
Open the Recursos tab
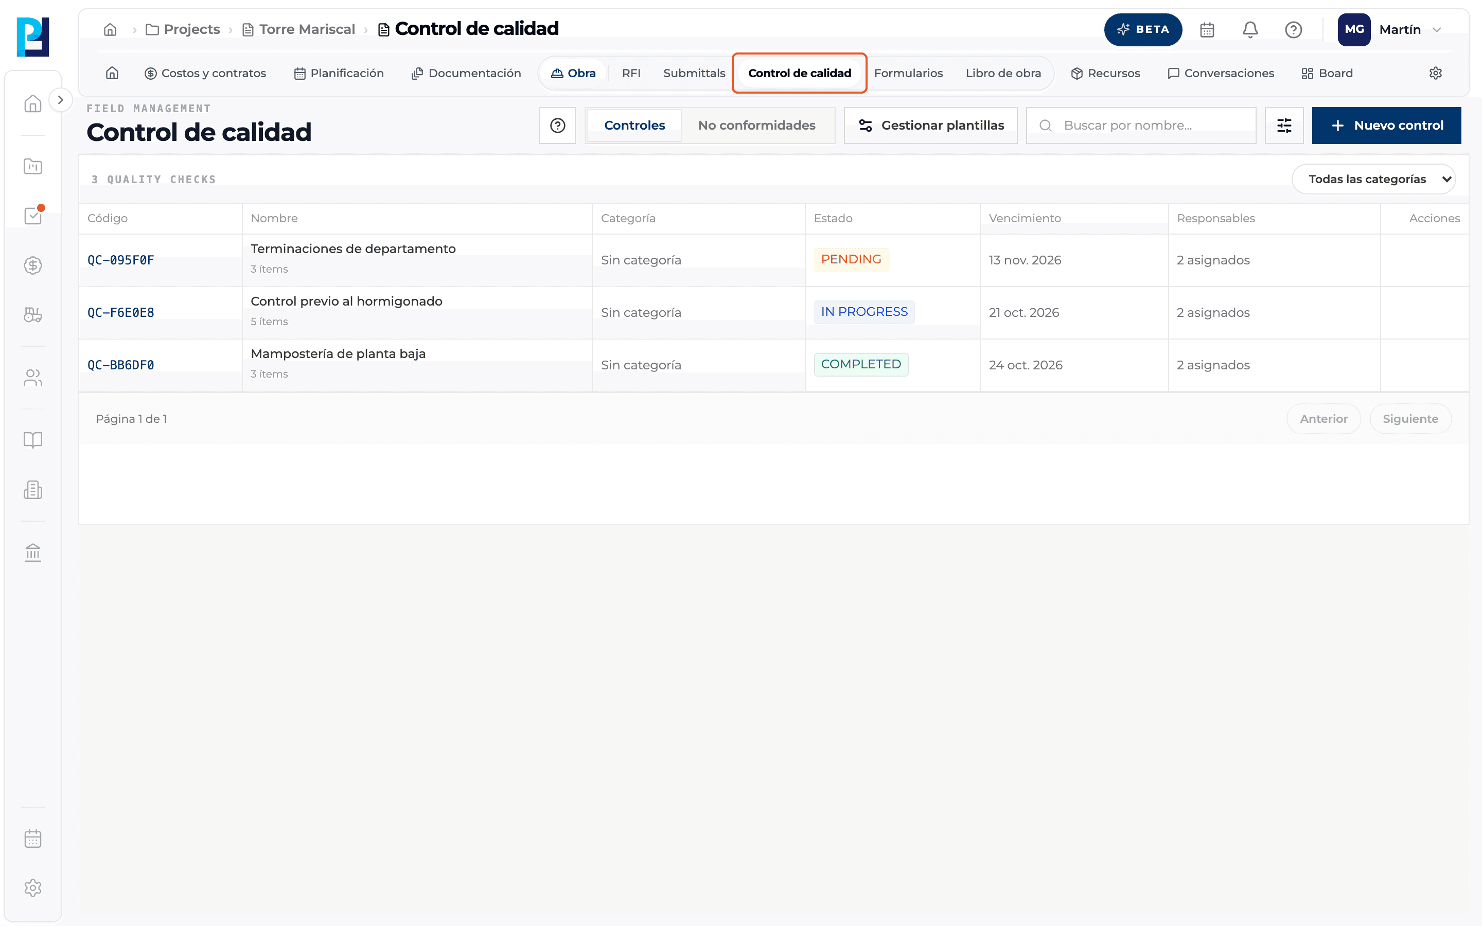[x=1105, y=74]
